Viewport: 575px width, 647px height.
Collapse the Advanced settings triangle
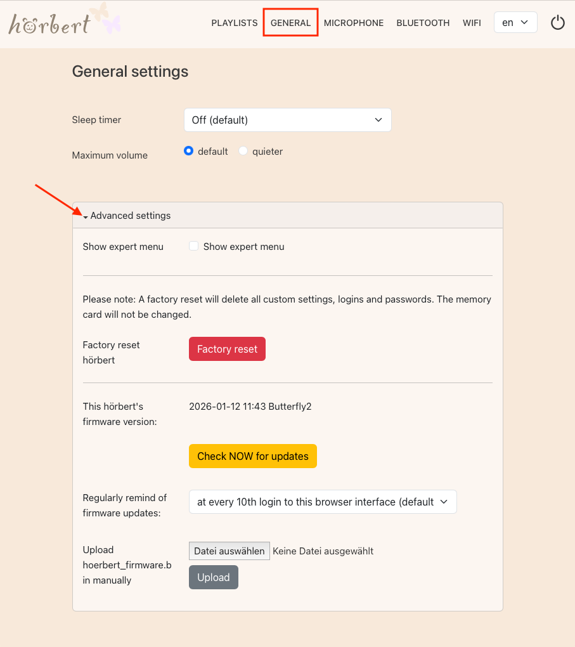(86, 216)
